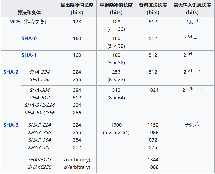Select the (5 × 5 × 64) text
215x174 pixels.
[116, 133]
